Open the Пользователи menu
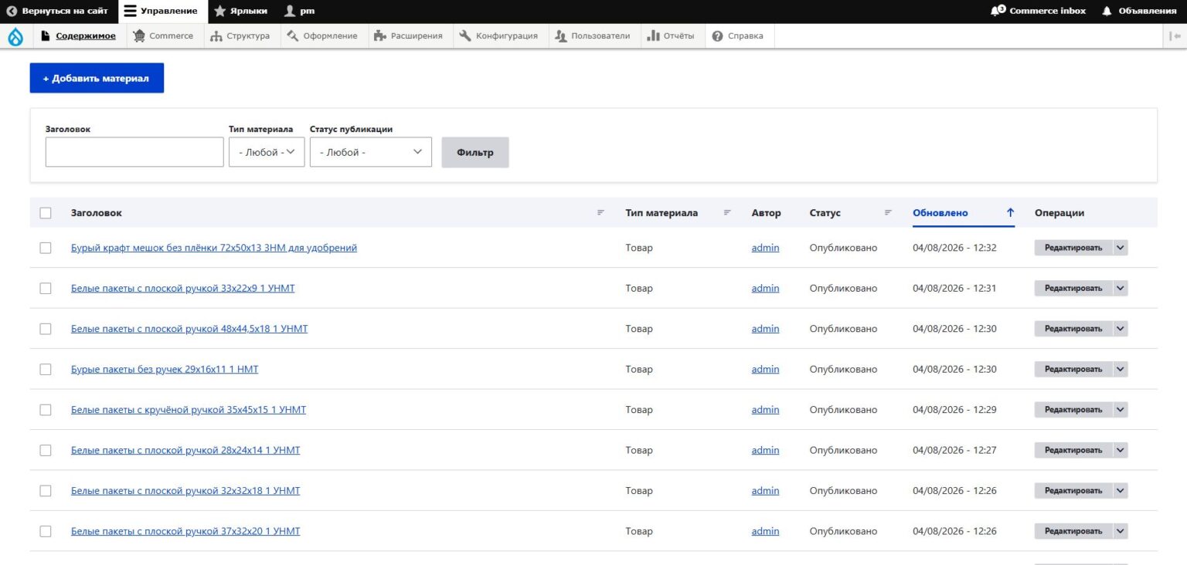 coord(593,36)
